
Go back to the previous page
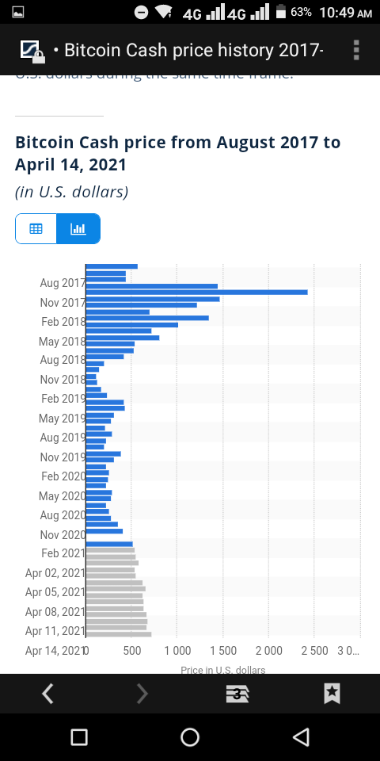coord(47,694)
